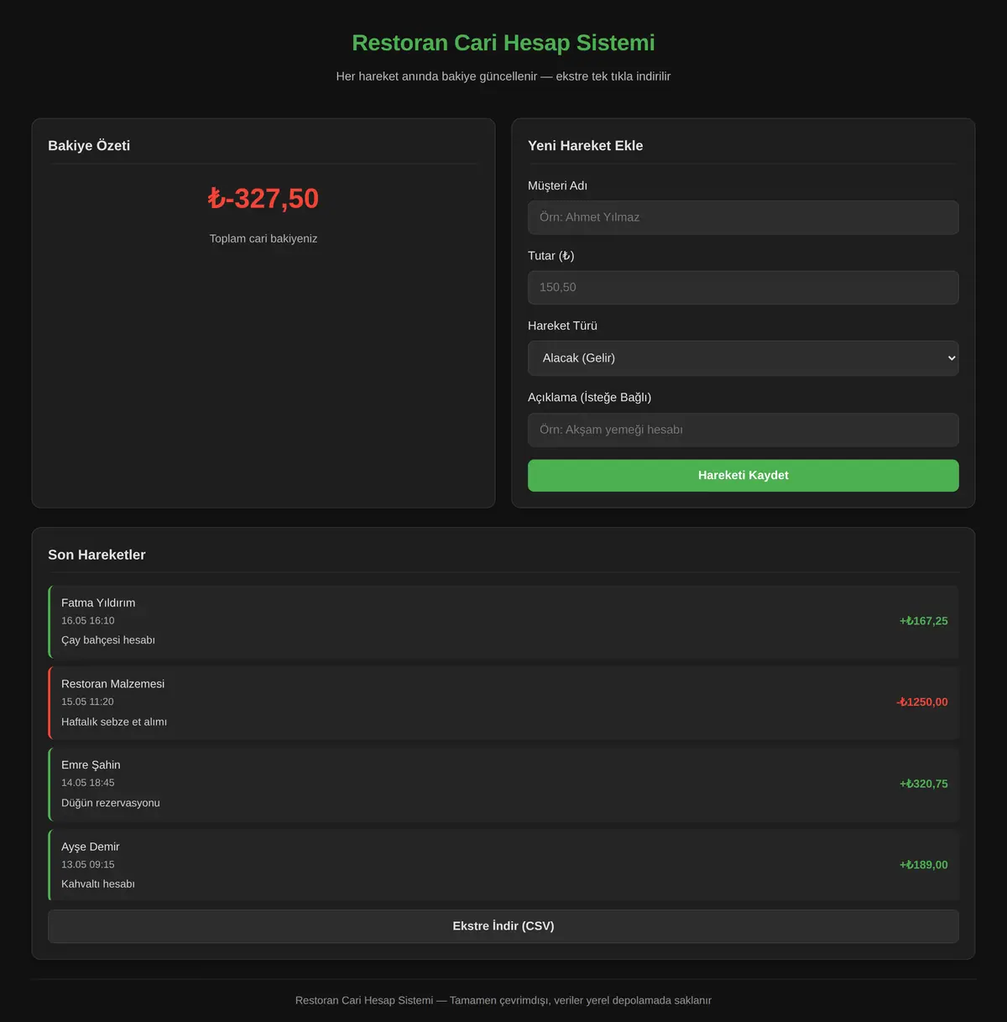Open the Hareket Türü dropdown
Screen dimensions: 1007x1022
tap(743, 358)
